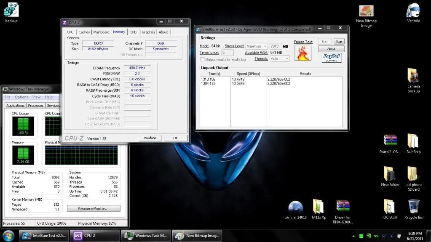Open Task Manager Help menu

[x=48, y=97]
